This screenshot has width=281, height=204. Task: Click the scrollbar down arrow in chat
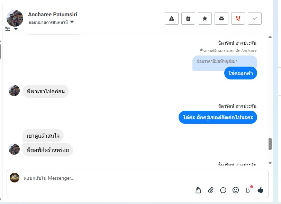click(270, 163)
